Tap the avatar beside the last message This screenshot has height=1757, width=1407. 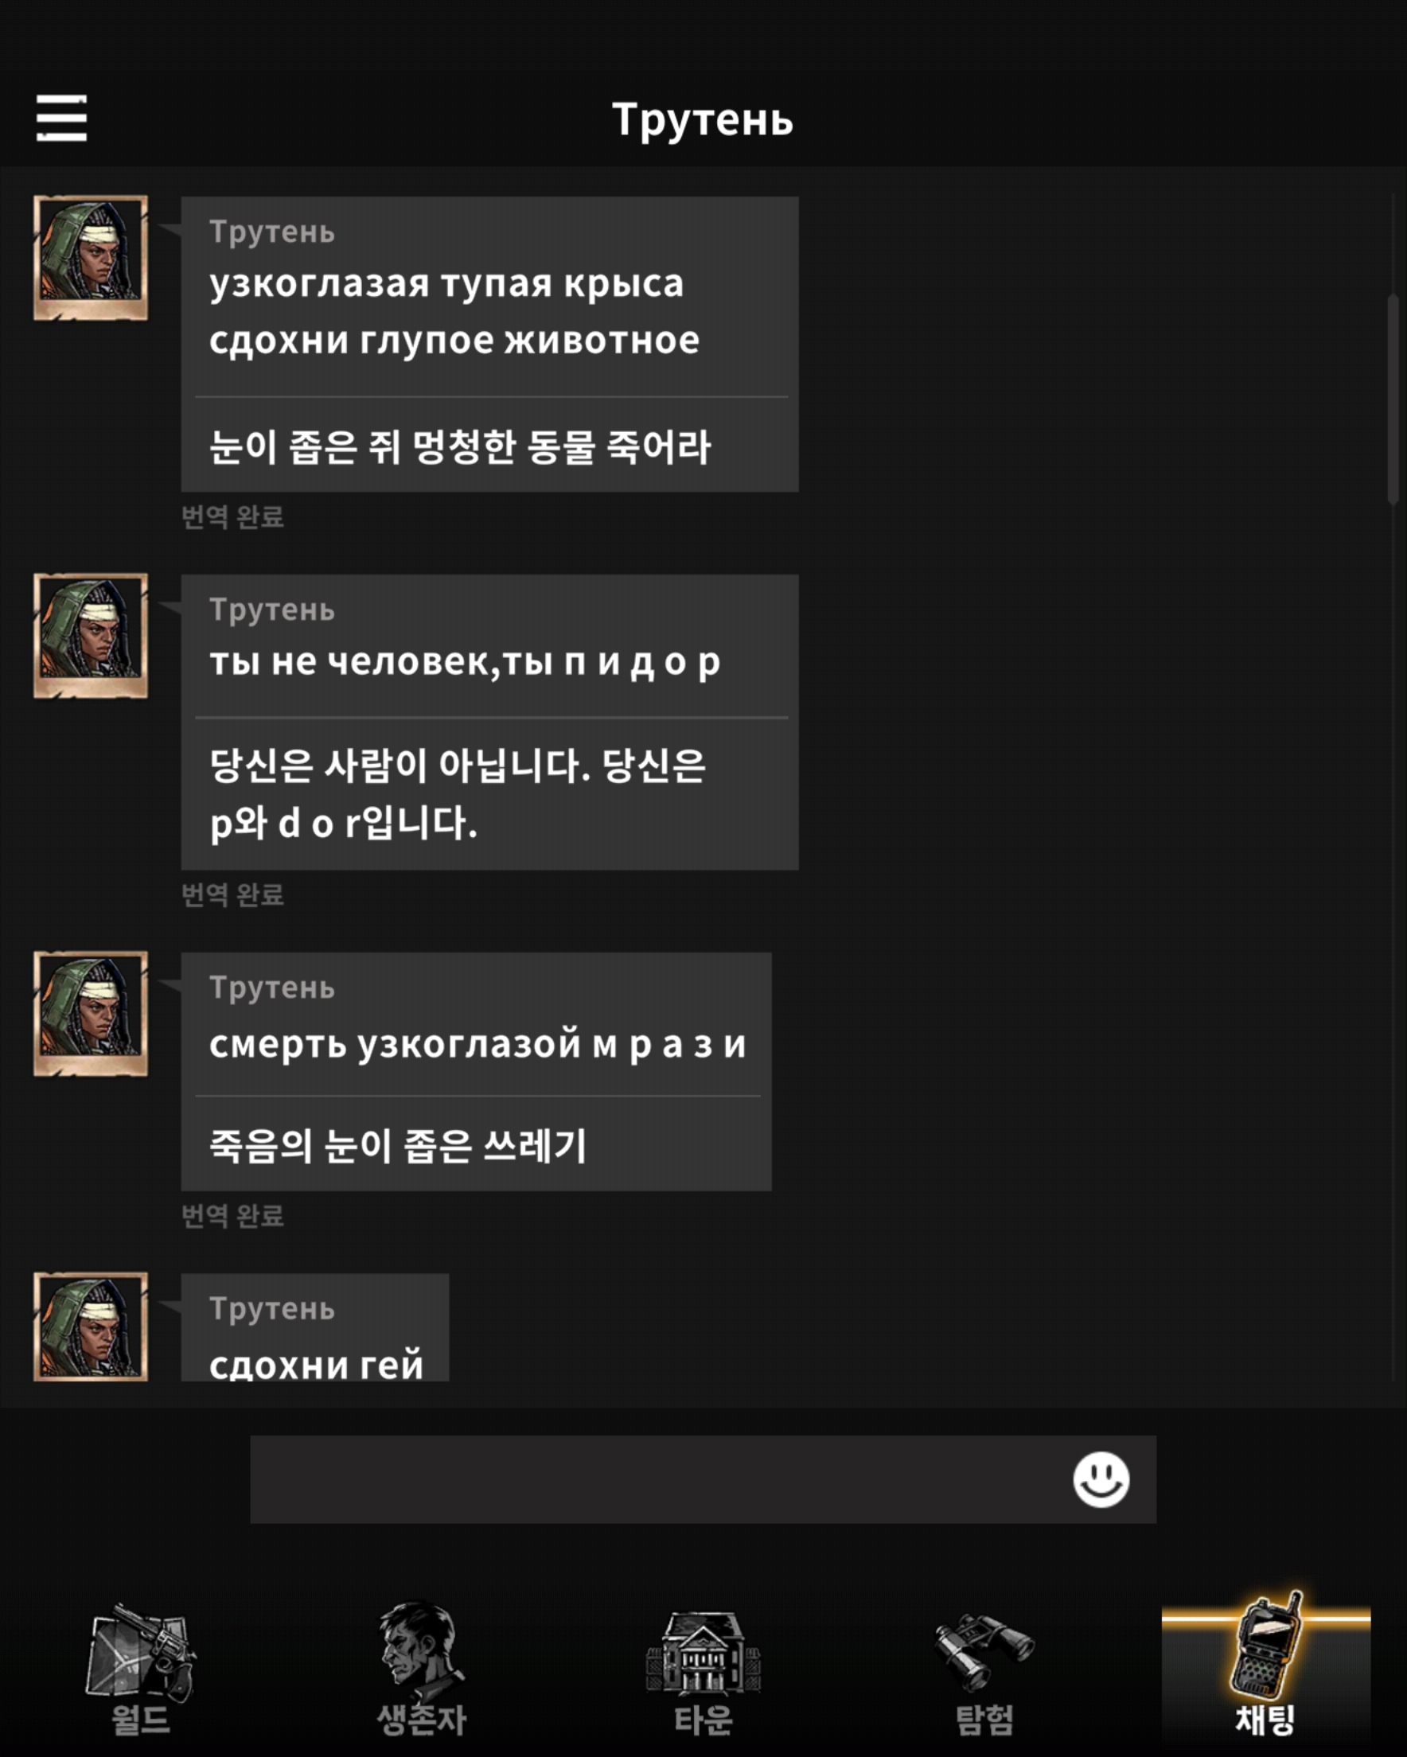point(91,1327)
